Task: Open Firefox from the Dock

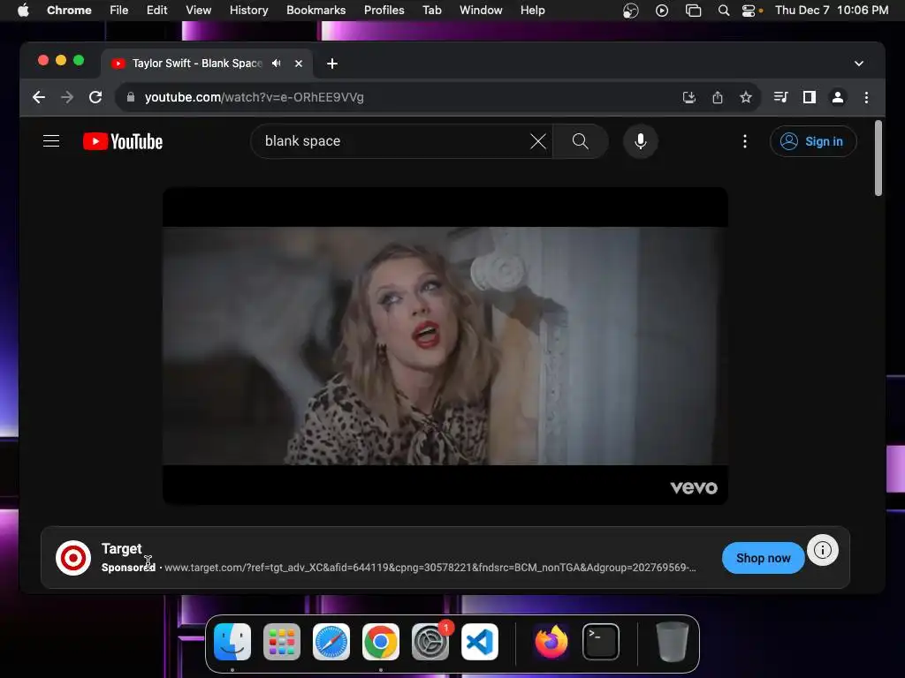Action: 551,642
